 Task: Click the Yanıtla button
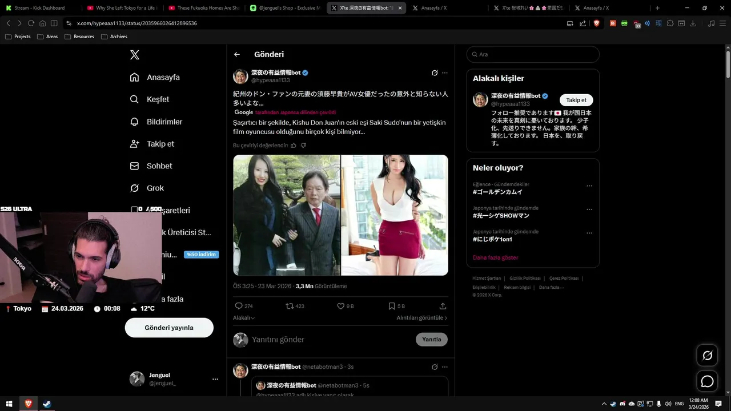click(x=431, y=340)
